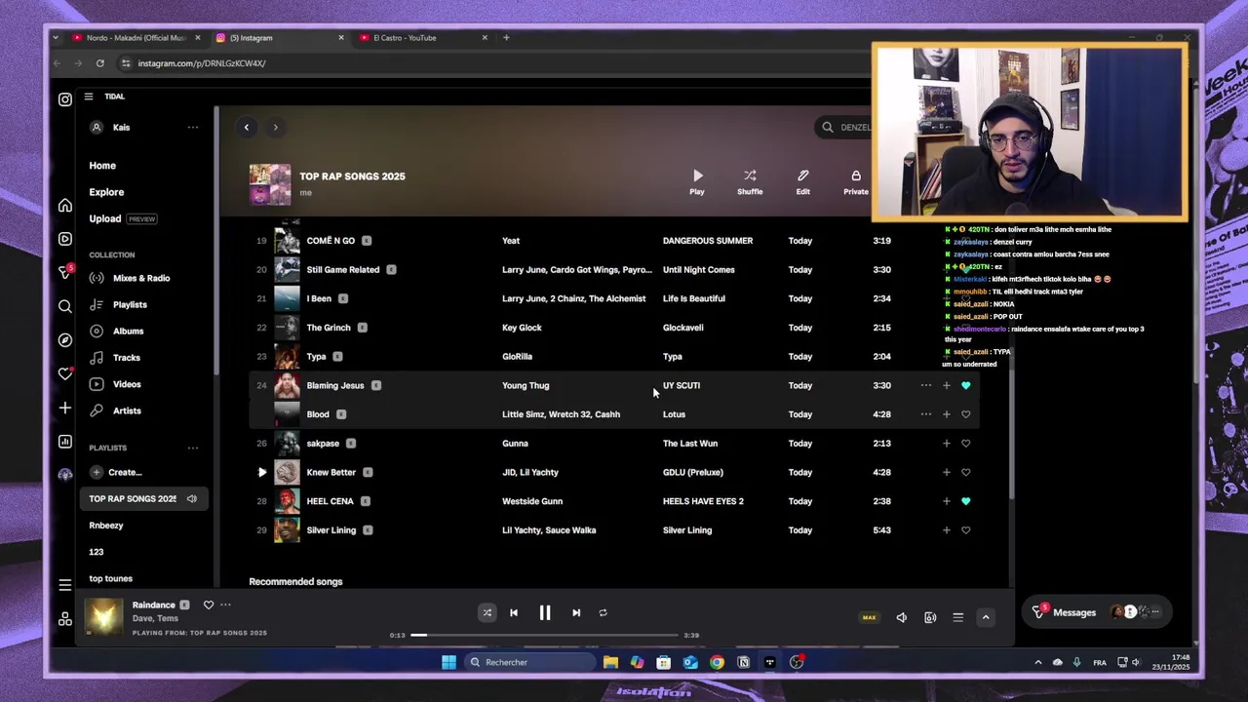The width and height of the screenshot is (1248, 702).
Task: Show hidden system tray icons chevron
Action: (1037, 662)
